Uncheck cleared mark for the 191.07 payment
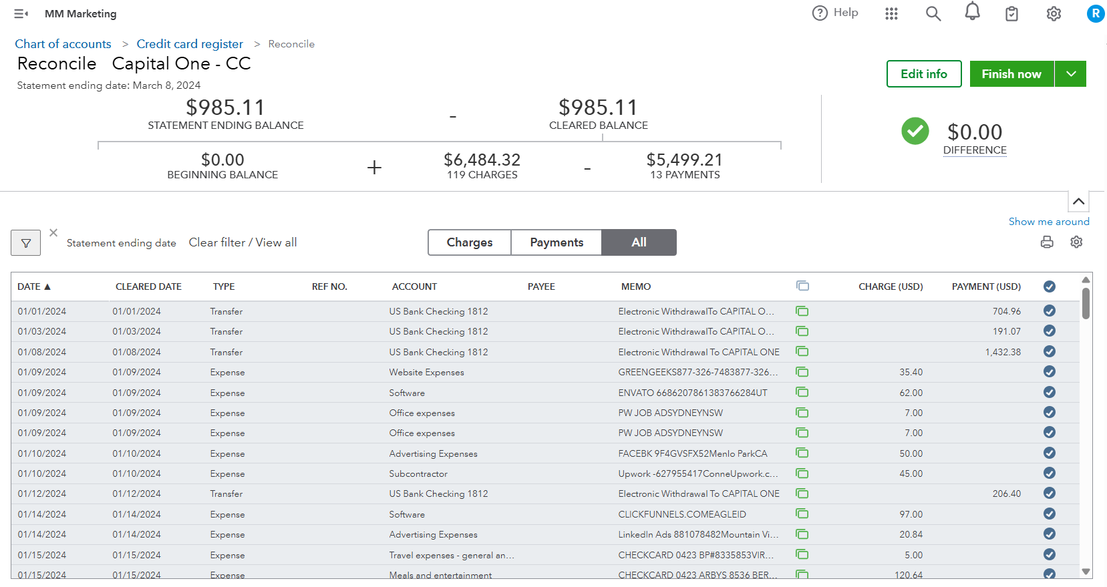1107x587 pixels. (x=1050, y=331)
